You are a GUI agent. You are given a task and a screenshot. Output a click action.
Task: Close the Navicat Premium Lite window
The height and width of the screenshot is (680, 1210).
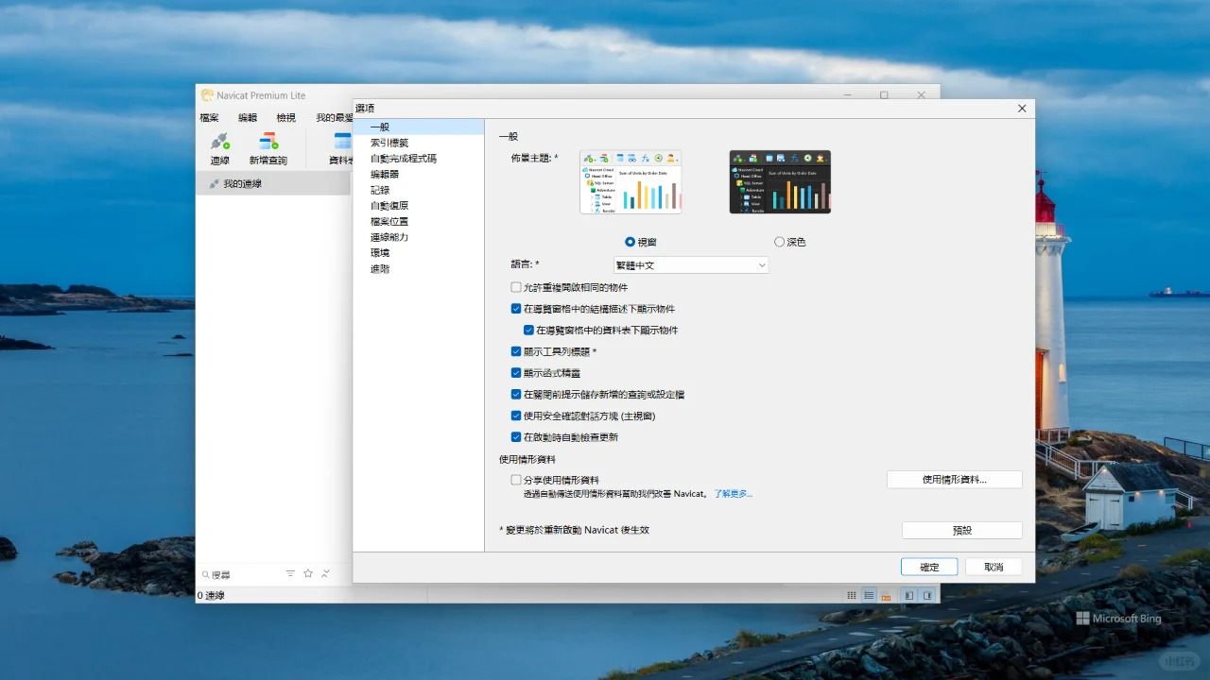(921, 95)
